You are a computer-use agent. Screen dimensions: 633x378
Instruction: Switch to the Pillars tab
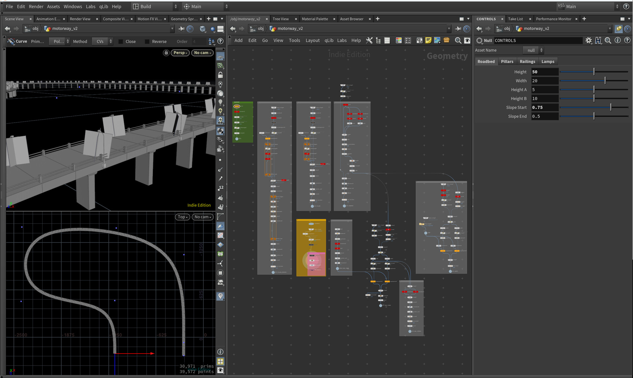(x=507, y=62)
